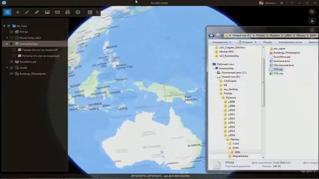Click Электронная почта in Explorer toolbar
Image resolution: width=319 pixels, height=179 pixels.
pos(290,42)
